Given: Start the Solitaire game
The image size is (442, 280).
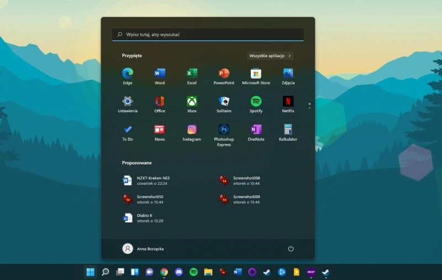Looking at the screenshot, I should (224, 104).
